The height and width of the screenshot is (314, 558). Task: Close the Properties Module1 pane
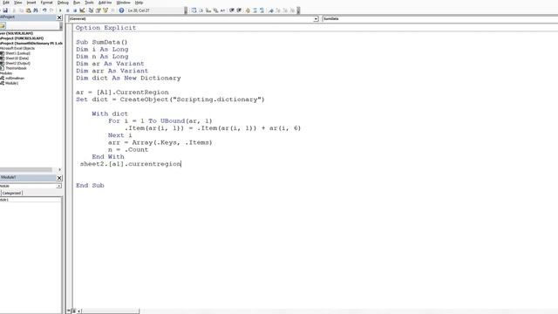click(x=59, y=178)
